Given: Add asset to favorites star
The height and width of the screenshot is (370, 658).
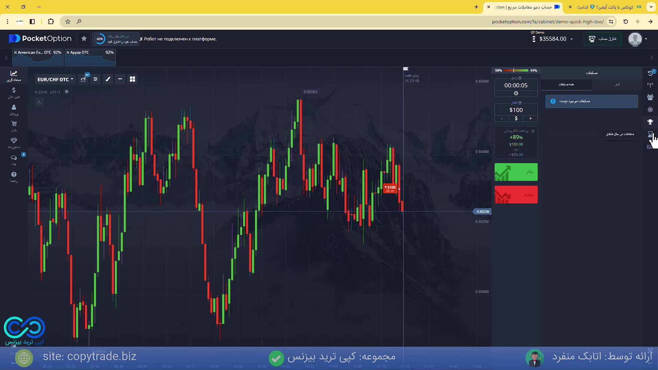Looking at the screenshot, I should (x=84, y=39).
